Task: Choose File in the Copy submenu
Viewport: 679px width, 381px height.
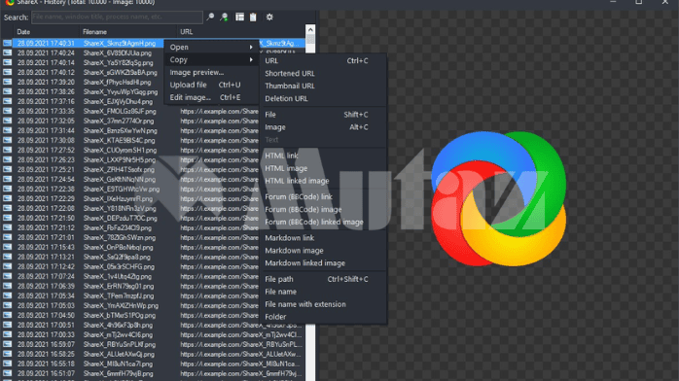Action: 323,115
